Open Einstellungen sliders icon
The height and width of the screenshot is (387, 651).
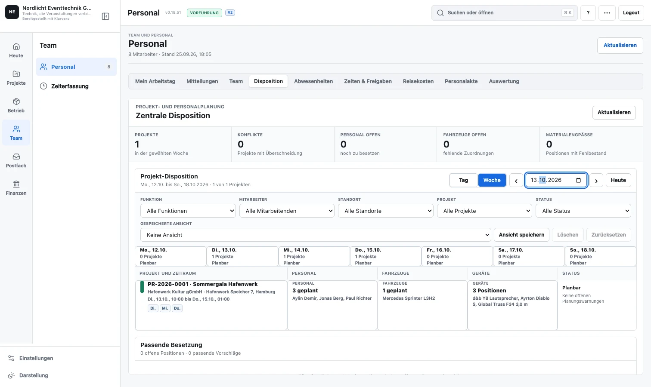pyautogui.click(x=11, y=358)
